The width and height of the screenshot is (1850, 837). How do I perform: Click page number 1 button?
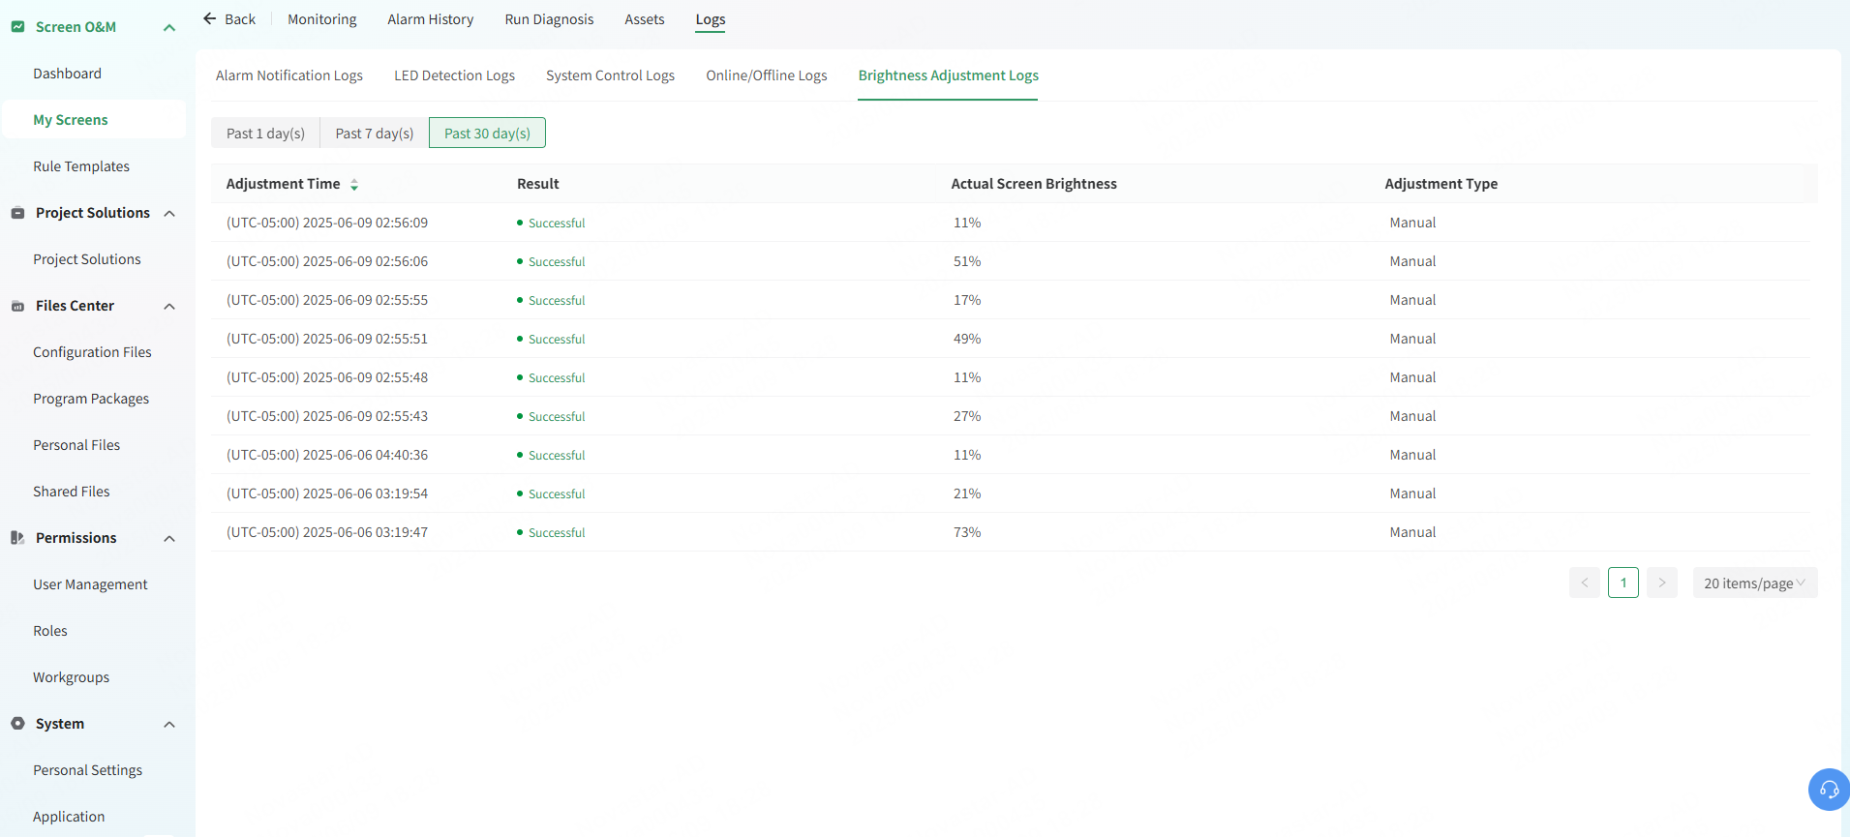pos(1623,583)
